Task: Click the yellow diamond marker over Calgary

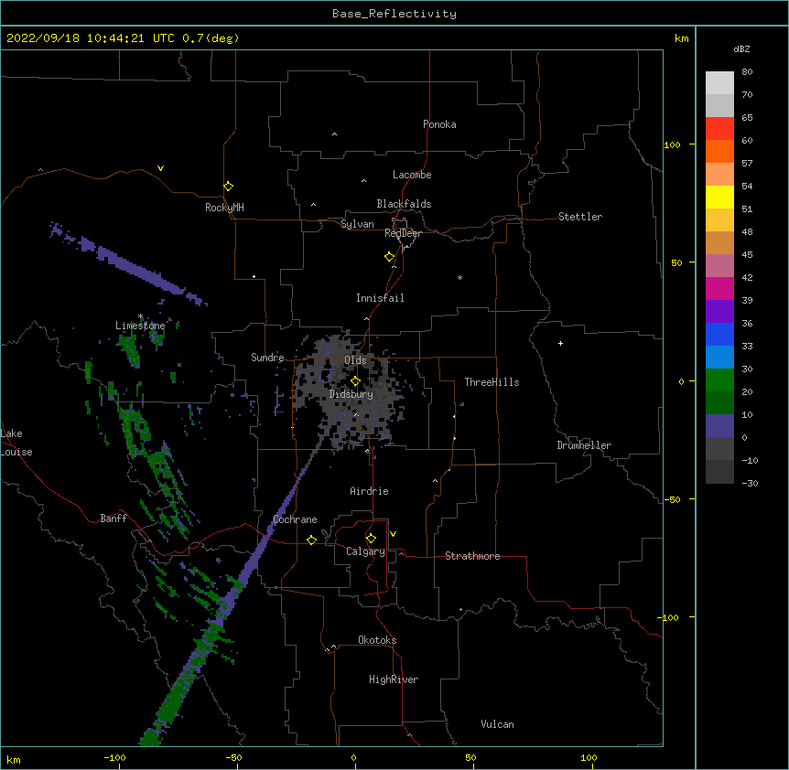Action: click(x=371, y=539)
